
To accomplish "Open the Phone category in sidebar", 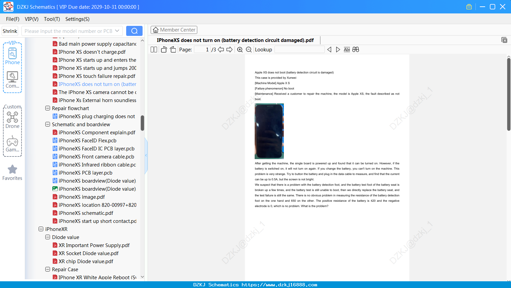I will 12,56.
